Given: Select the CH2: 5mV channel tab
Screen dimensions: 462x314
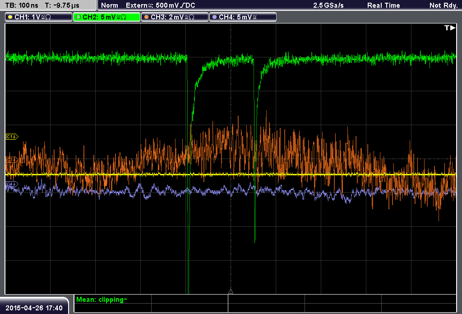Looking at the screenshot, I should [x=106, y=17].
